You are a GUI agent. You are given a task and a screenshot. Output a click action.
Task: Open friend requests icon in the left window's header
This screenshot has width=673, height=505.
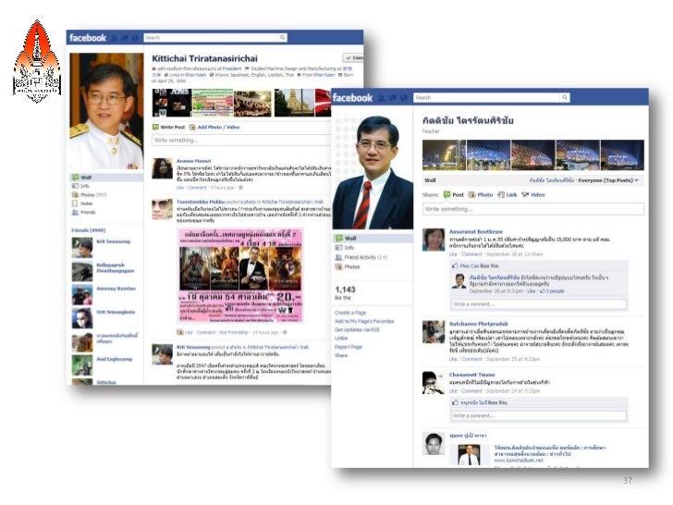[115, 38]
